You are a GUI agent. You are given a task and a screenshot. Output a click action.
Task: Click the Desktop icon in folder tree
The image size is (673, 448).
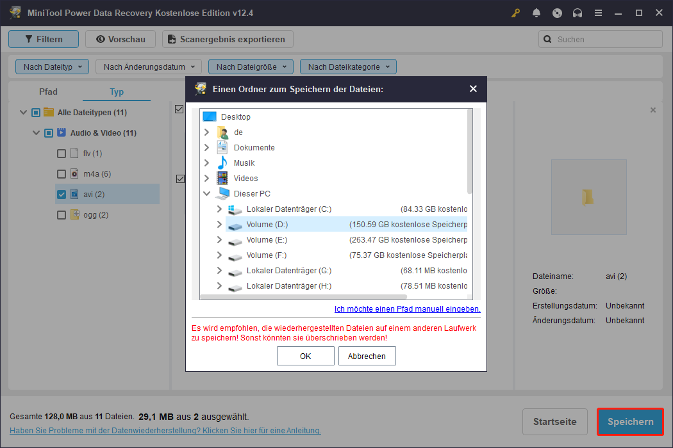click(x=210, y=116)
